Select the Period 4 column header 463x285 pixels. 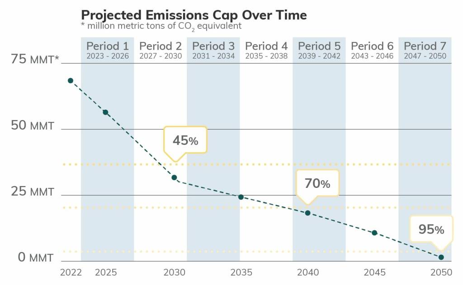(266, 51)
